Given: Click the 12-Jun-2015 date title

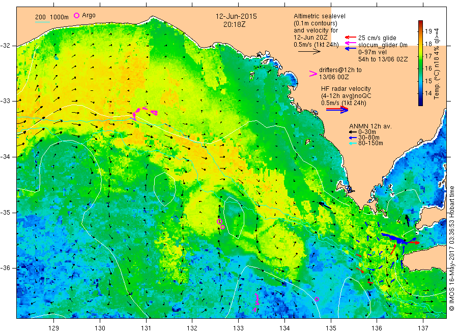Looking at the screenshot, I should (x=236, y=16).
